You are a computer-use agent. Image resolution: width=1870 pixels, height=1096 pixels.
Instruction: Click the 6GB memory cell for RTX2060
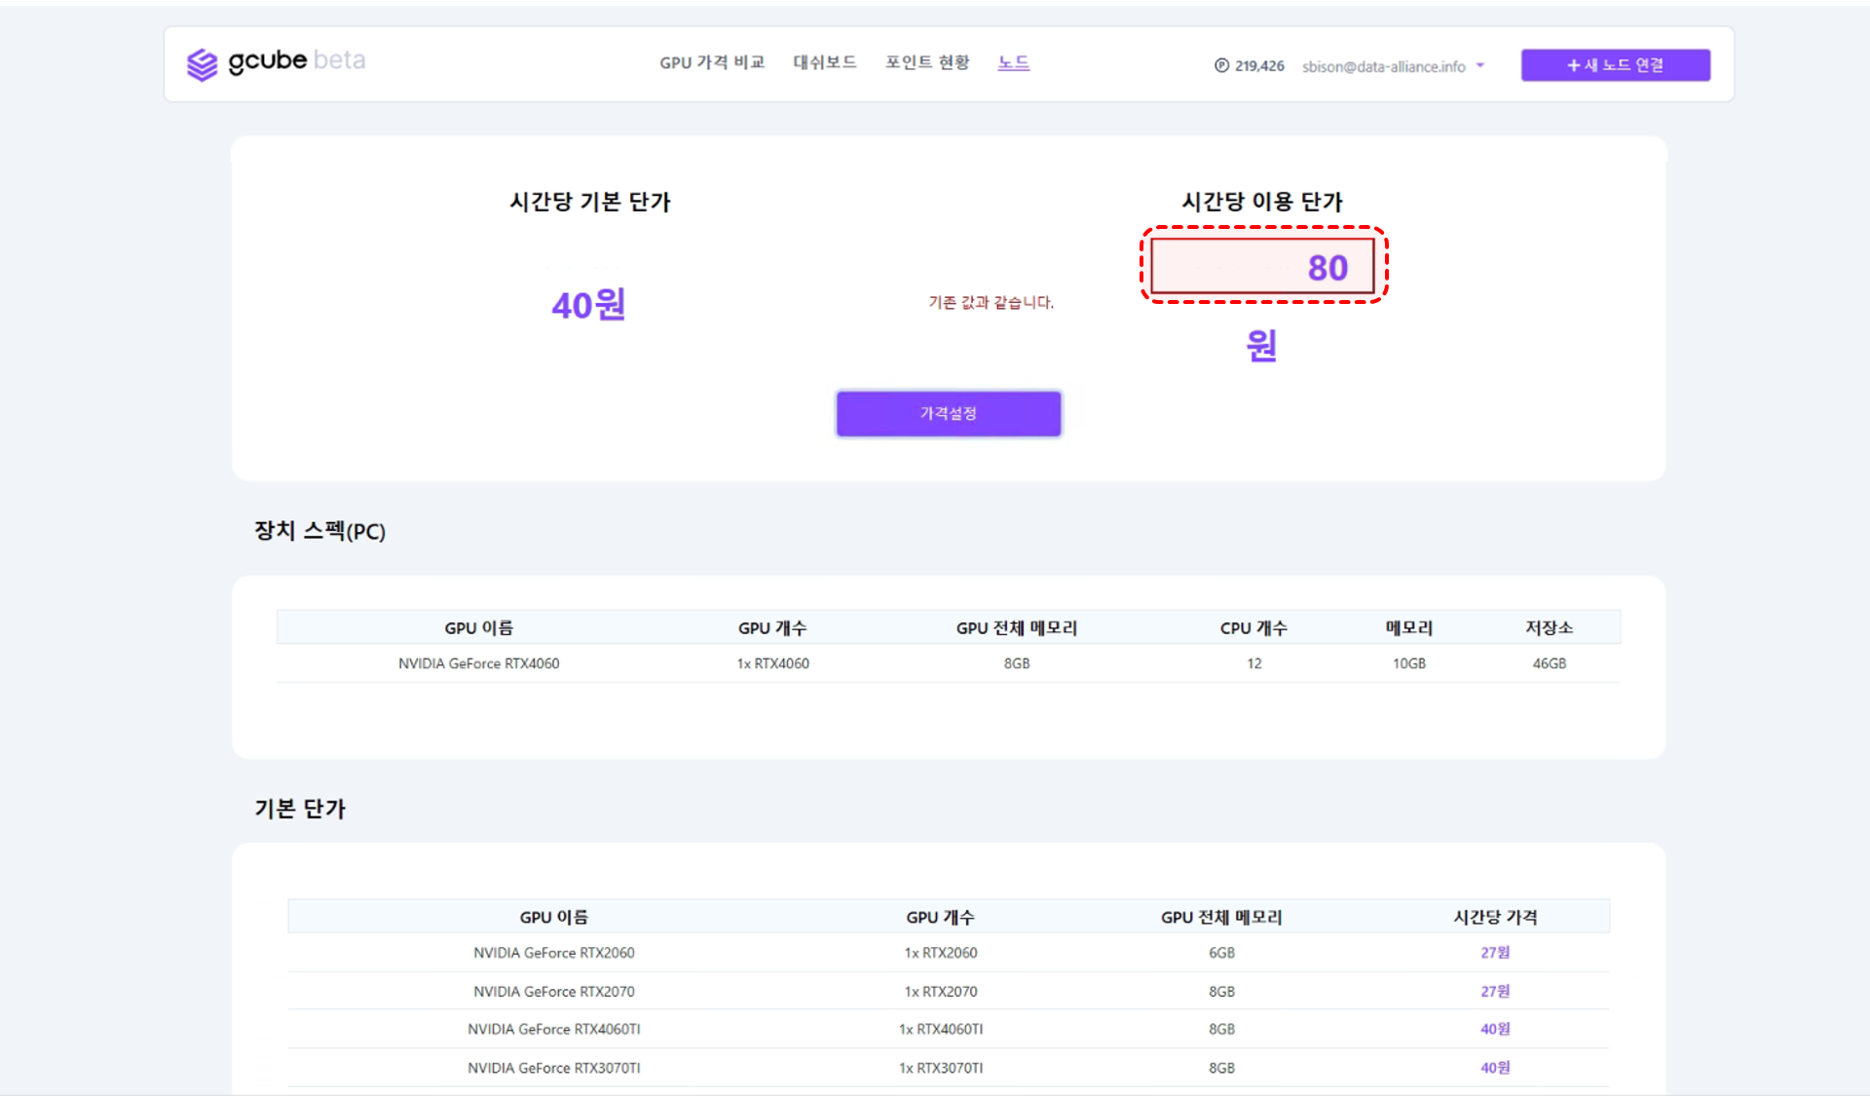(1221, 953)
